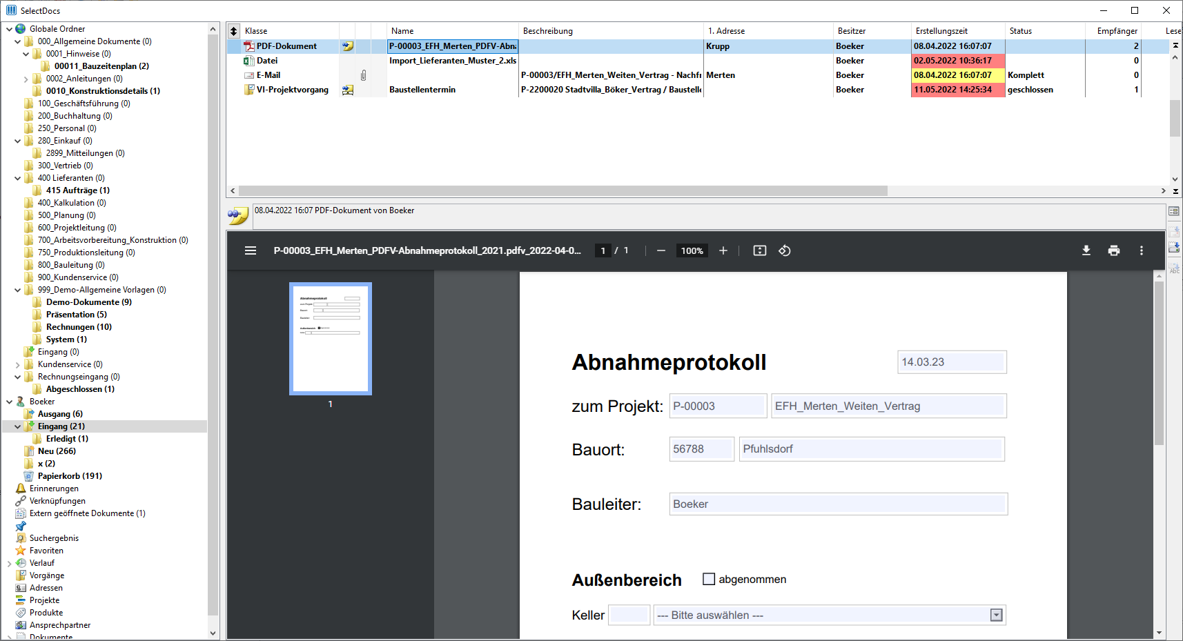Click the yellow note icon in preview header
Viewport: 1183px width, 641px height.
(238, 216)
